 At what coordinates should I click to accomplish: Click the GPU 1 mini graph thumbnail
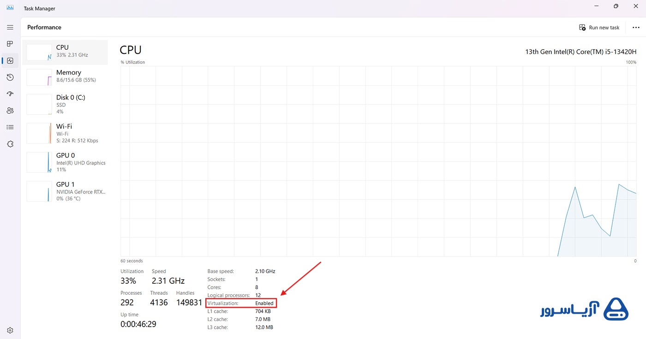(39, 191)
